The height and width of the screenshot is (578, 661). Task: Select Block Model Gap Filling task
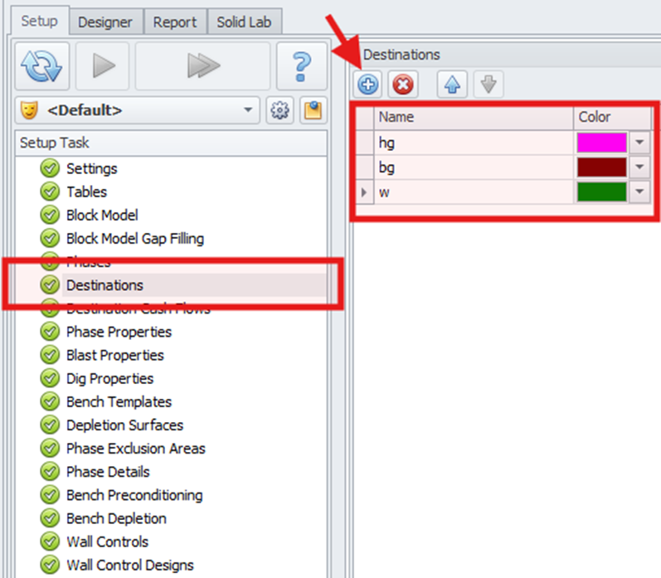pos(134,238)
